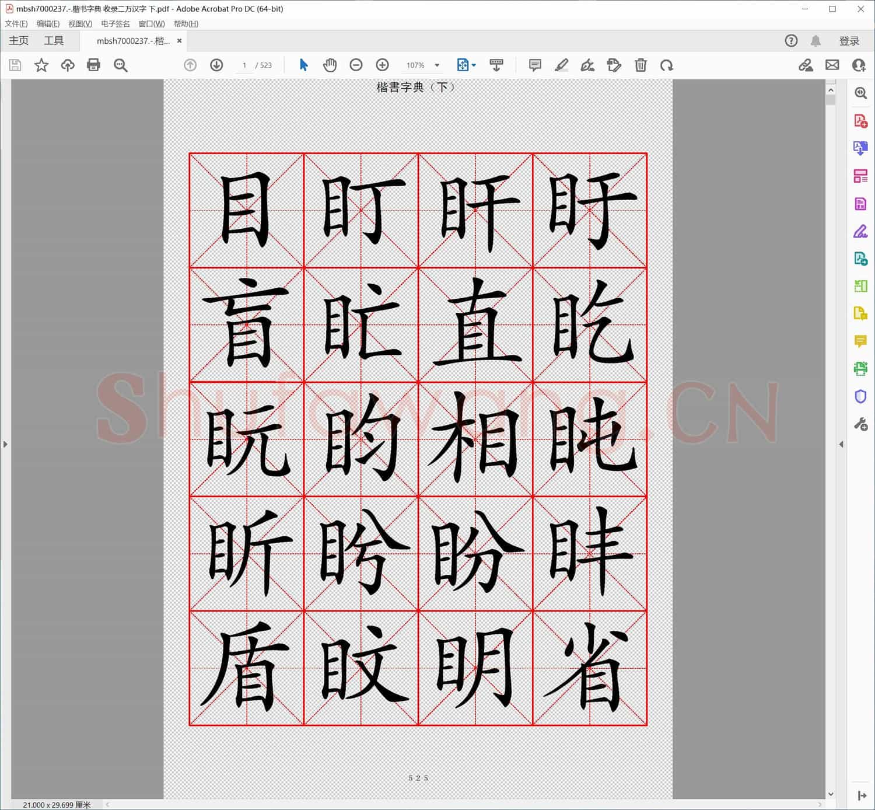Click the page number input field
This screenshot has height=810, width=875.
click(244, 65)
